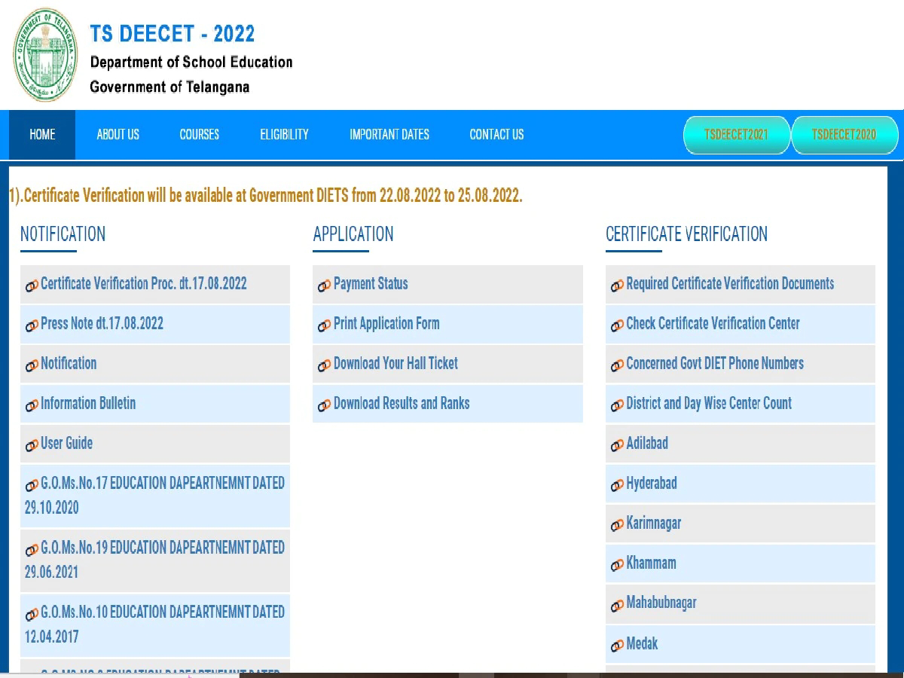The image size is (904, 678).
Task: Click the Telangana government emblem logo
Action: coord(45,55)
